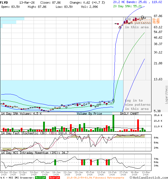Click the tall red volume bar in March
The image size is (168, 179).
(x=138, y=125)
